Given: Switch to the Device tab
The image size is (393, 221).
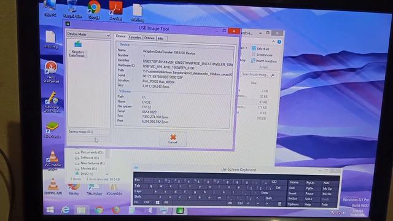Looking at the screenshot, I should [x=120, y=36].
